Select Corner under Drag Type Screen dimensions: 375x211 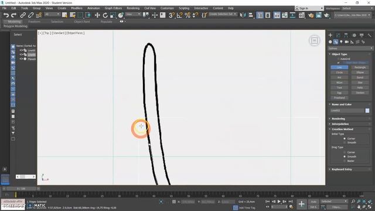[x=345, y=152]
